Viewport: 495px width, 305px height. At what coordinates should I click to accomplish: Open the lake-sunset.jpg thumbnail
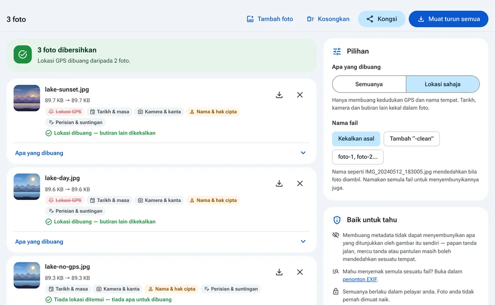coord(27,98)
